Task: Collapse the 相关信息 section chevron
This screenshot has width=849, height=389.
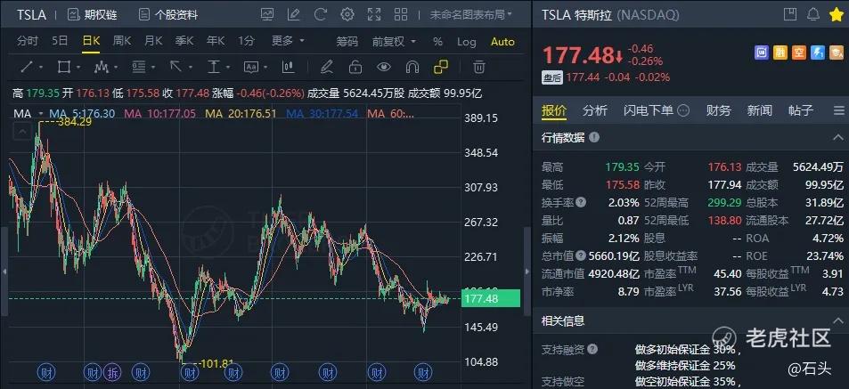Action: [837, 320]
